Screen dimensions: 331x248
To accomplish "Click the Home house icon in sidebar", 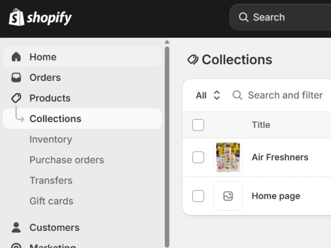I will coord(16,57).
